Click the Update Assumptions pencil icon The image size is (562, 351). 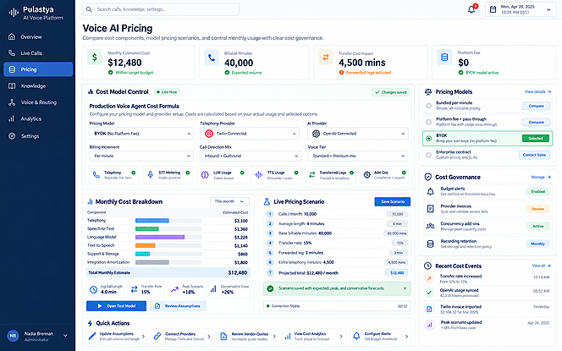coord(92,337)
